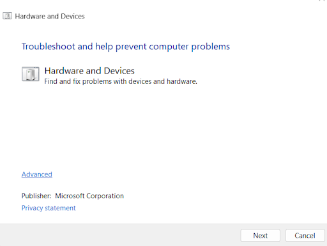The height and width of the screenshot is (246, 327).
Task: Click the small Hardware and Devices title bar icon
Action: [x=7, y=16]
